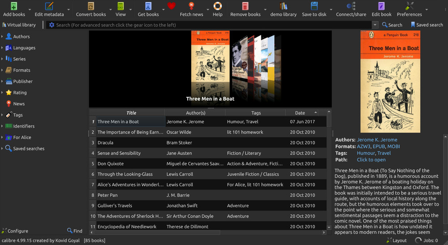
Task: Click the Path 'Click to open' link
Action: click(x=371, y=159)
